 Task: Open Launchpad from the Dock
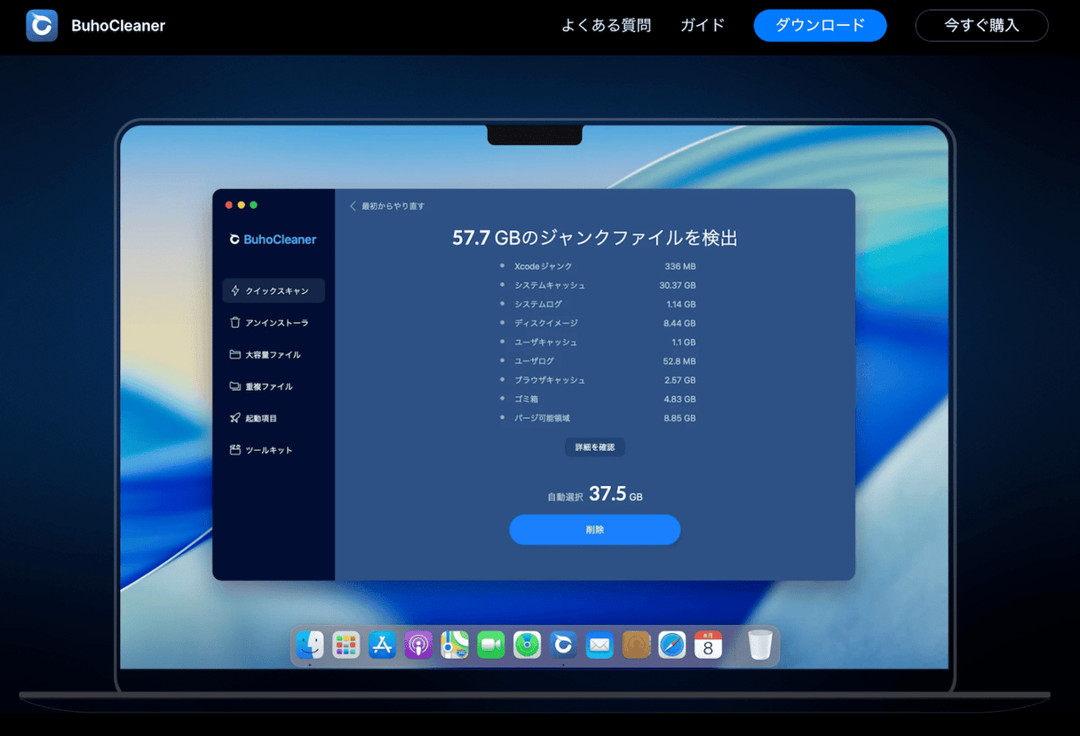[345, 645]
